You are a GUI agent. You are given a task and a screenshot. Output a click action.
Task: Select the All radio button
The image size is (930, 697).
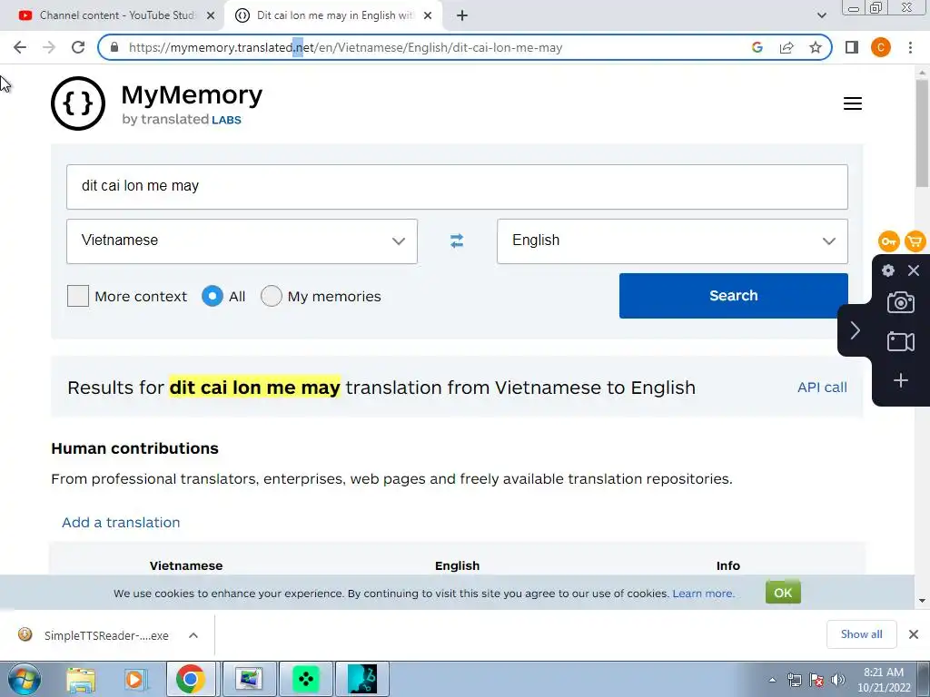point(212,296)
